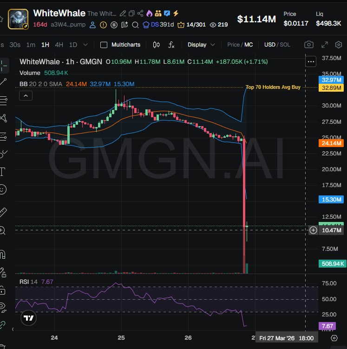Select the Text annotation tool
The height and width of the screenshot is (349, 347).
click(x=2, y=172)
